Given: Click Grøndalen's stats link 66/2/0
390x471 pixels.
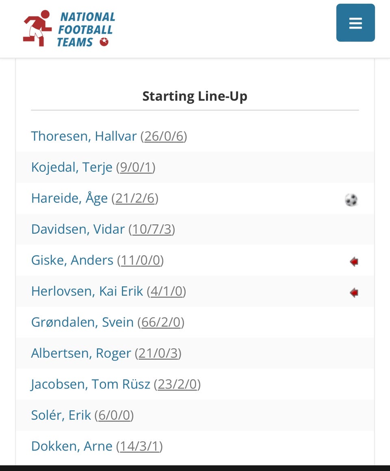Looking at the screenshot, I should click(x=161, y=322).
